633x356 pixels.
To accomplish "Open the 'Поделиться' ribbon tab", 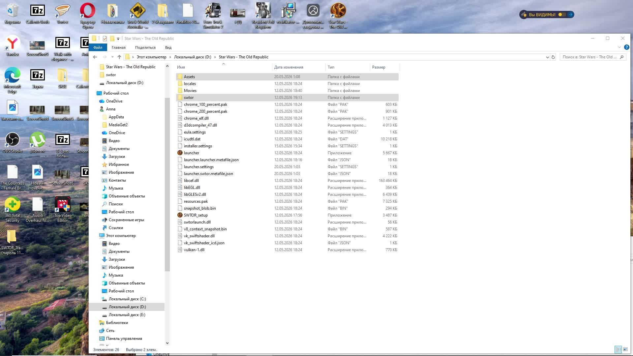I will pyautogui.click(x=145, y=47).
